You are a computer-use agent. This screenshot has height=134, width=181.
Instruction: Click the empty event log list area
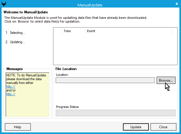(115, 49)
